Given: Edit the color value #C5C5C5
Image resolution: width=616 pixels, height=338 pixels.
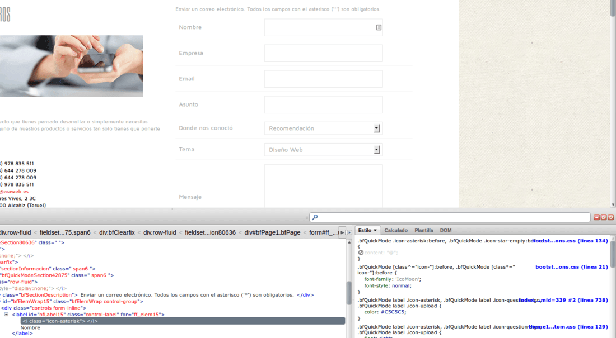Looking at the screenshot, I should (393, 312).
